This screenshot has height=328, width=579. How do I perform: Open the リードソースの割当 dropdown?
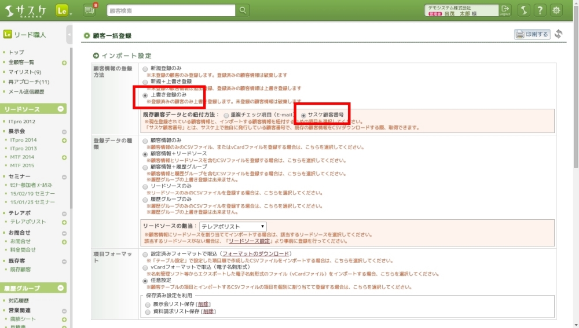(x=233, y=226)
